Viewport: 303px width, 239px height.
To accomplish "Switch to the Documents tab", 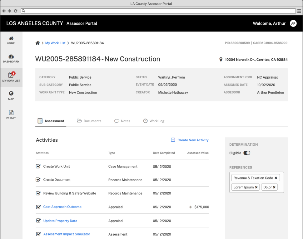I will click(89, 121).
